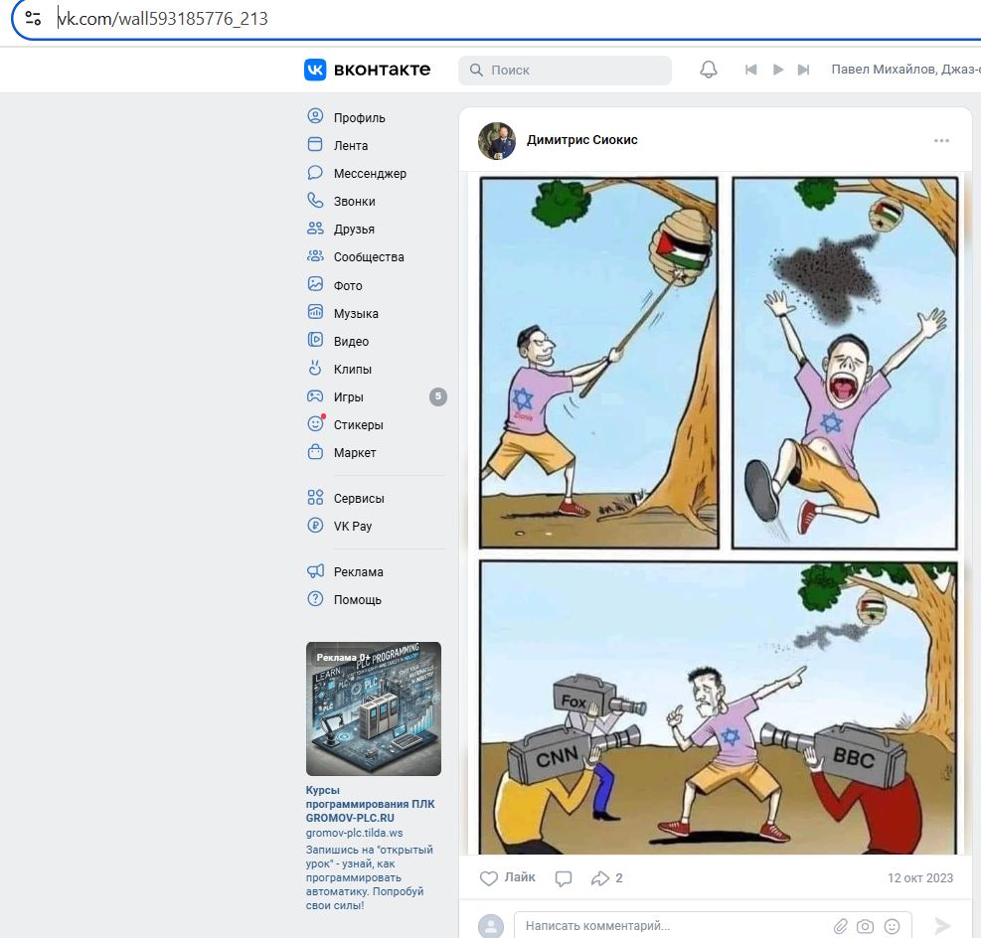Viewport: 981px width, 938px height.
Task: Open emoji picker in comment field
Action: point(893,926)
